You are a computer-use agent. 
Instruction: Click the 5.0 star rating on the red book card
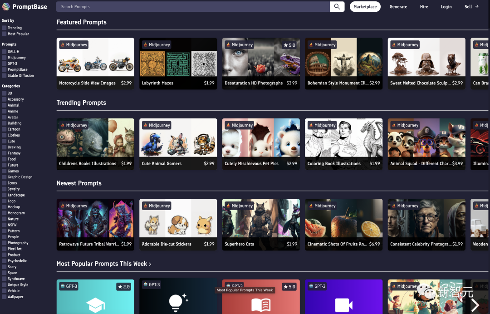point(289,286)
